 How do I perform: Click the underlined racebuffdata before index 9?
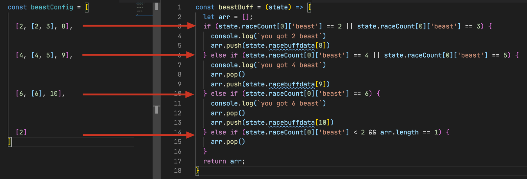point(292,84)
